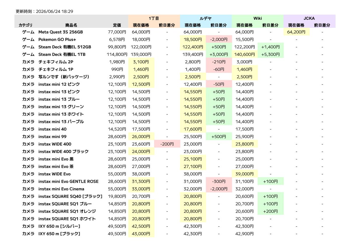Click the 商品名 column header
Viewport: 350px width, 247px height.
pyautogui.click(x=71, y=25)
